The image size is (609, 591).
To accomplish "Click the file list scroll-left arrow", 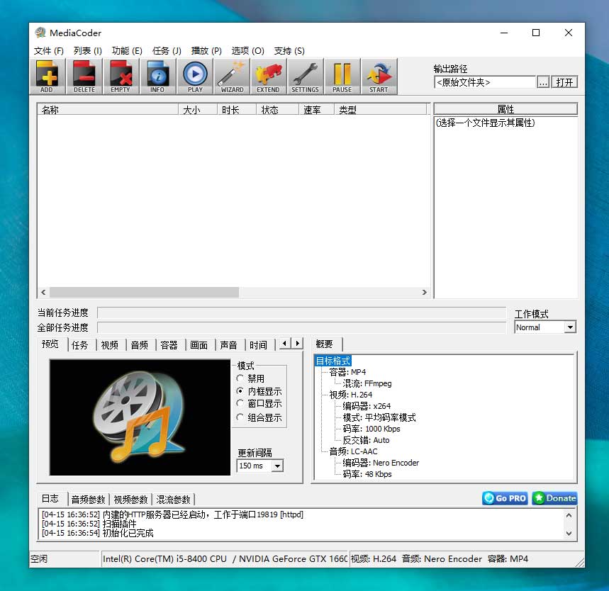I will point(43,292).
